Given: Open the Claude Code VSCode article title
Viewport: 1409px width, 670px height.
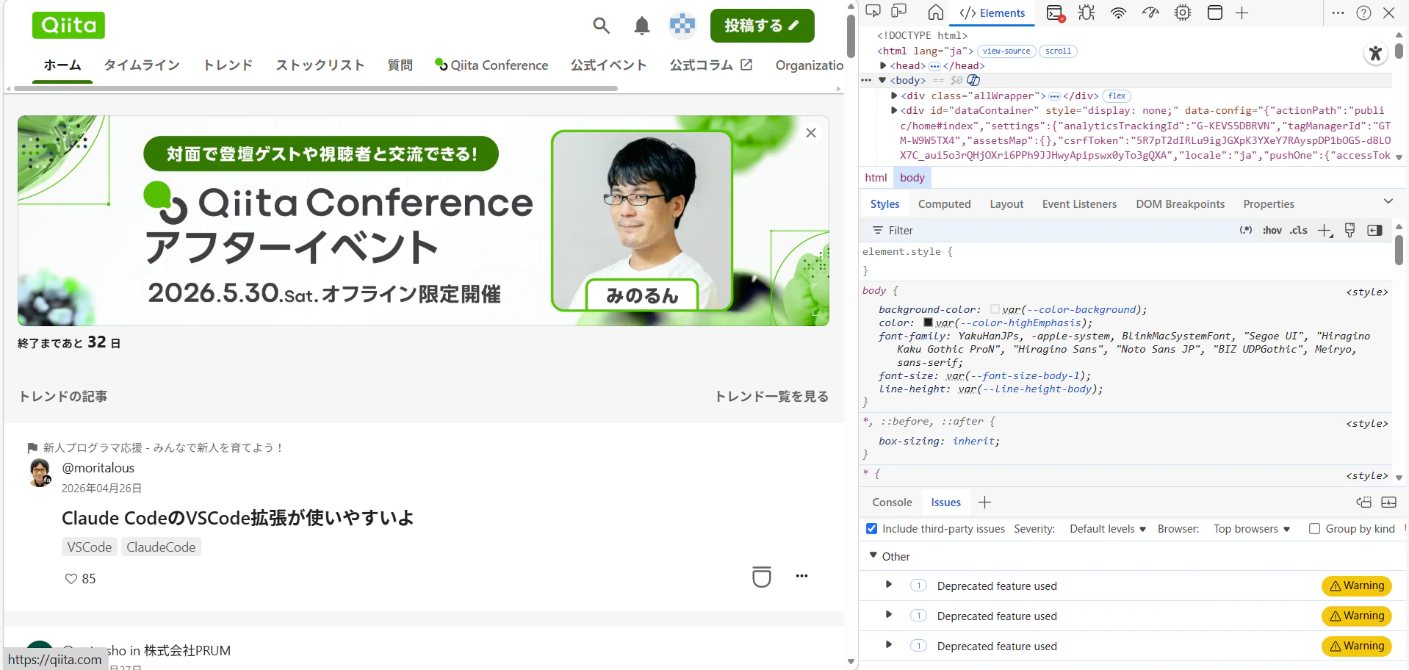Looking at the screenshot, I should (237, 518).
